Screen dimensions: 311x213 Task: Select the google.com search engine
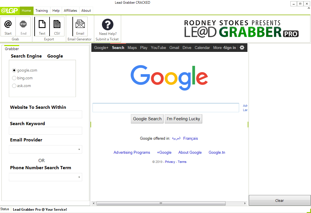point(14,70)
